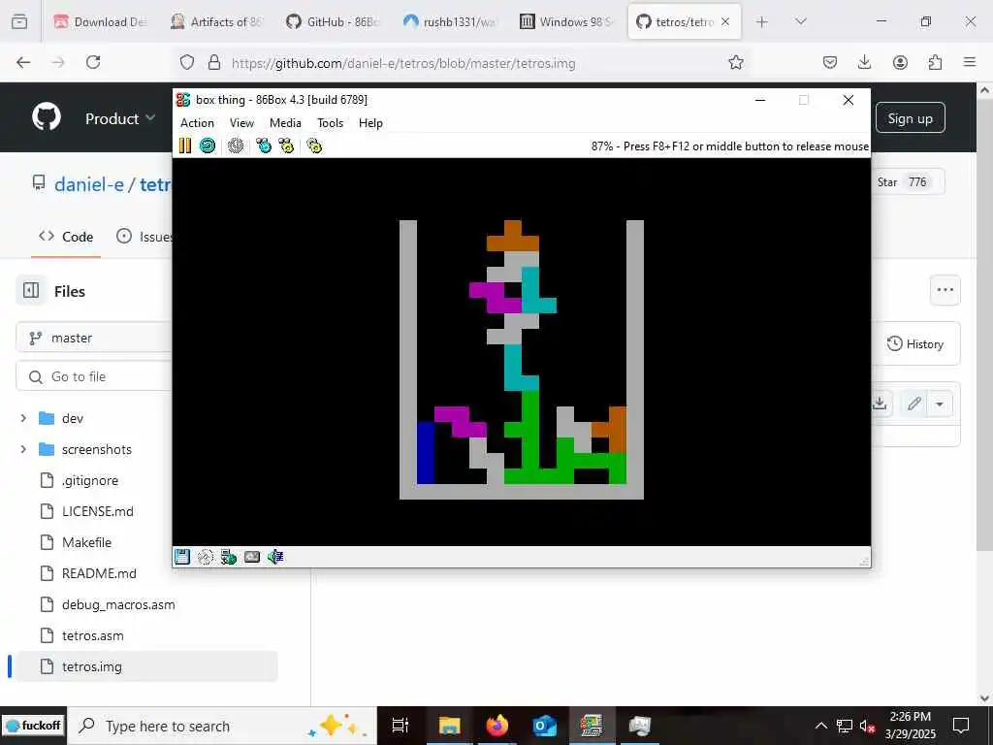Expand the screenshots folder
Viewport: 993px width, 745px height.
[23, 449]
